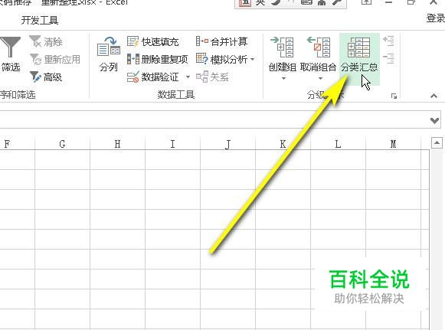Click Hide Detail outline icon

388,58
